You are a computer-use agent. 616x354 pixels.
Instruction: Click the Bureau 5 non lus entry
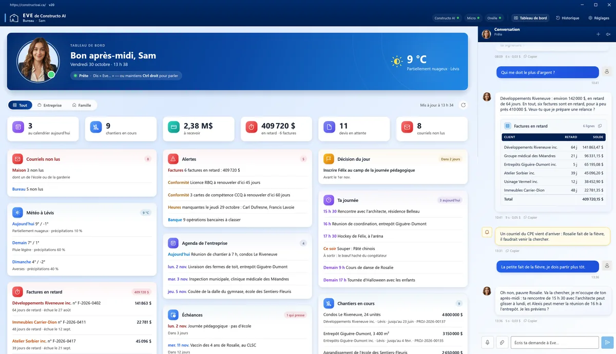82,189
